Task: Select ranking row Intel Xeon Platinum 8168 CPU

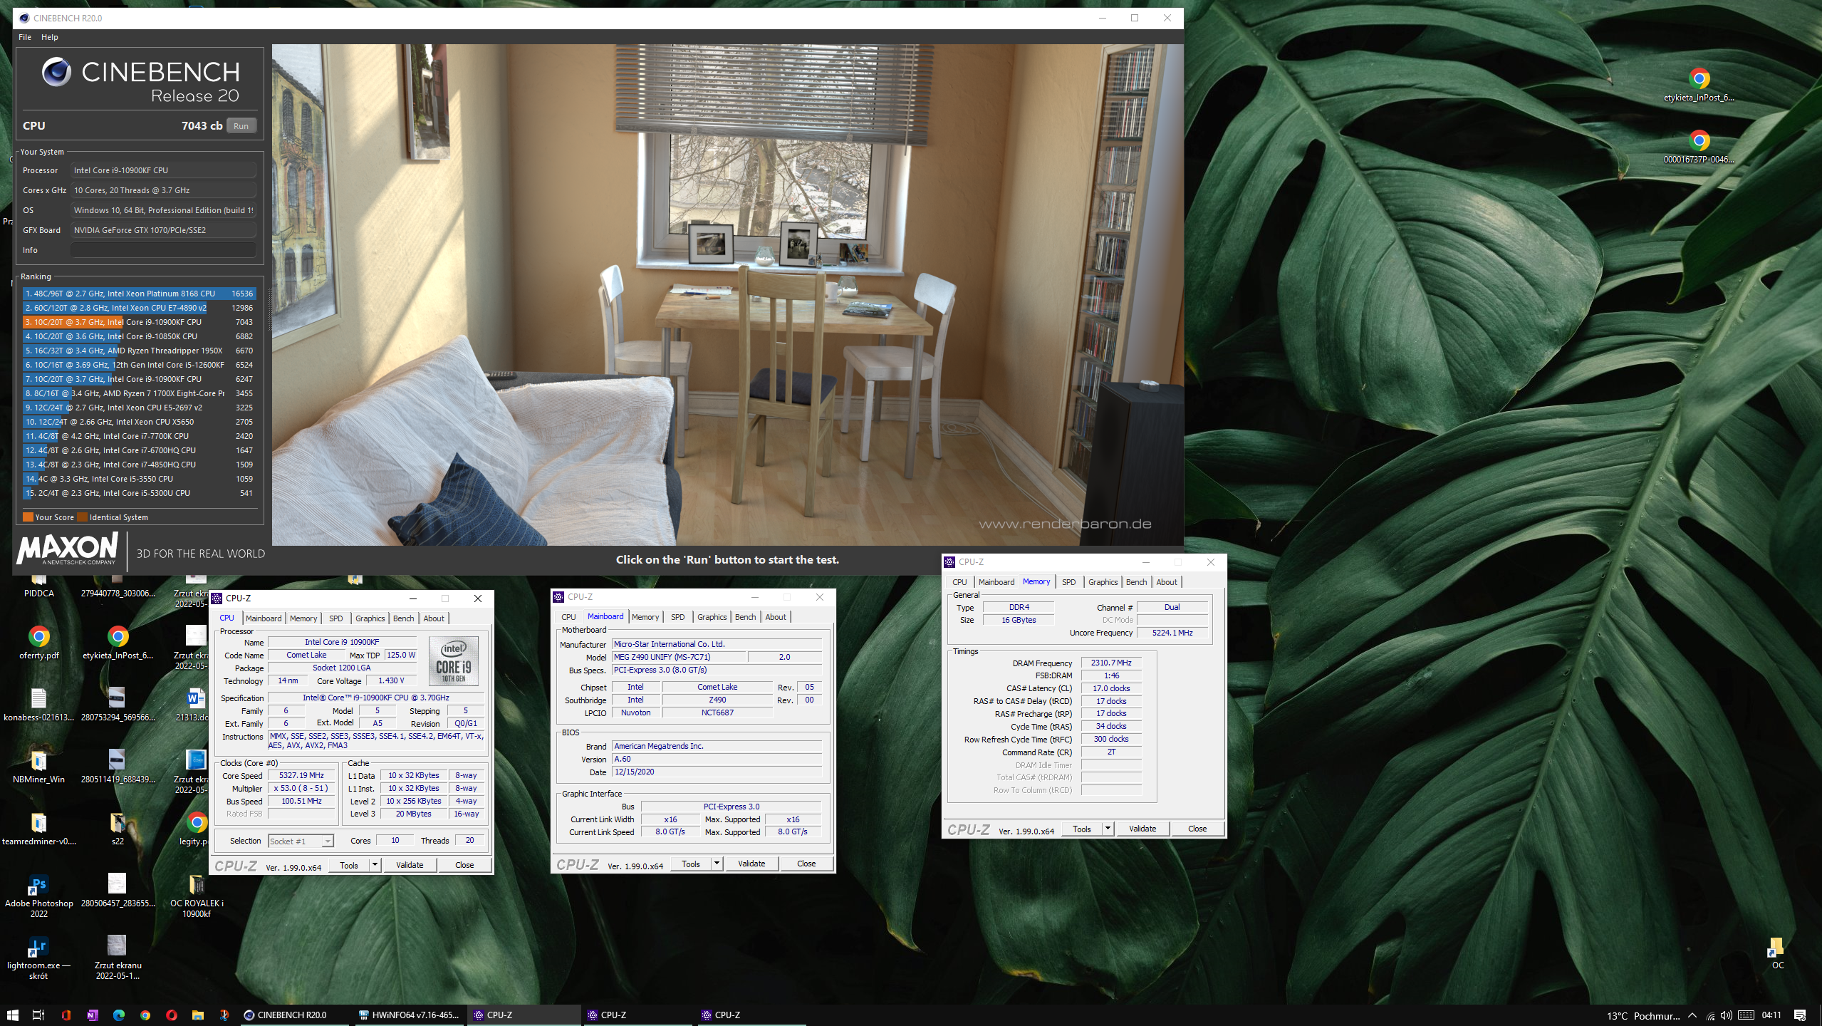Action: pyautogui.click(x=139, y=294)
